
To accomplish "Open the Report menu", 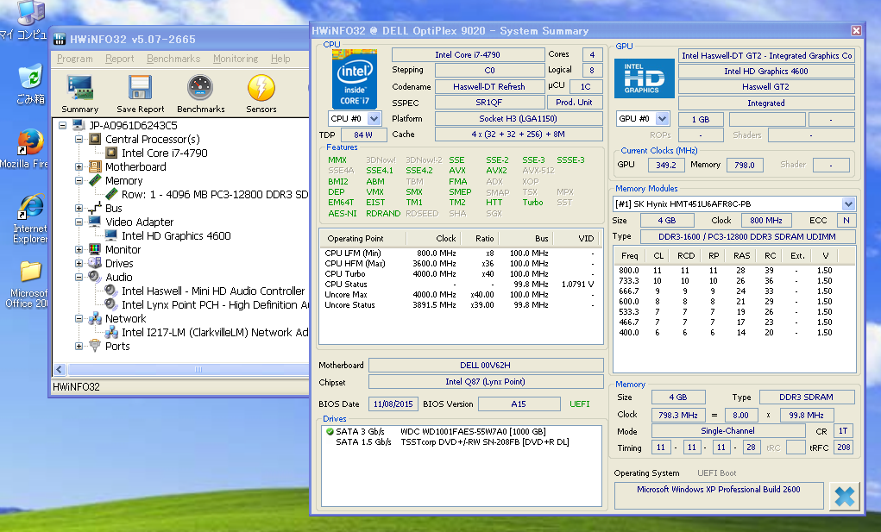I will pyautogui.click(x=119, y=59).
